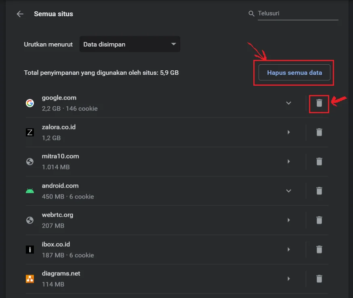Screen dimensions: 353x298
Task: Open webrtc.org details arrow
Action: 288,220
